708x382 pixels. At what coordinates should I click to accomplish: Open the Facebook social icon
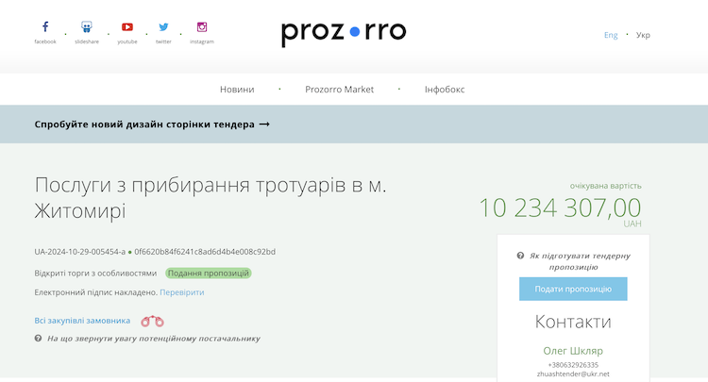point(45,27)
